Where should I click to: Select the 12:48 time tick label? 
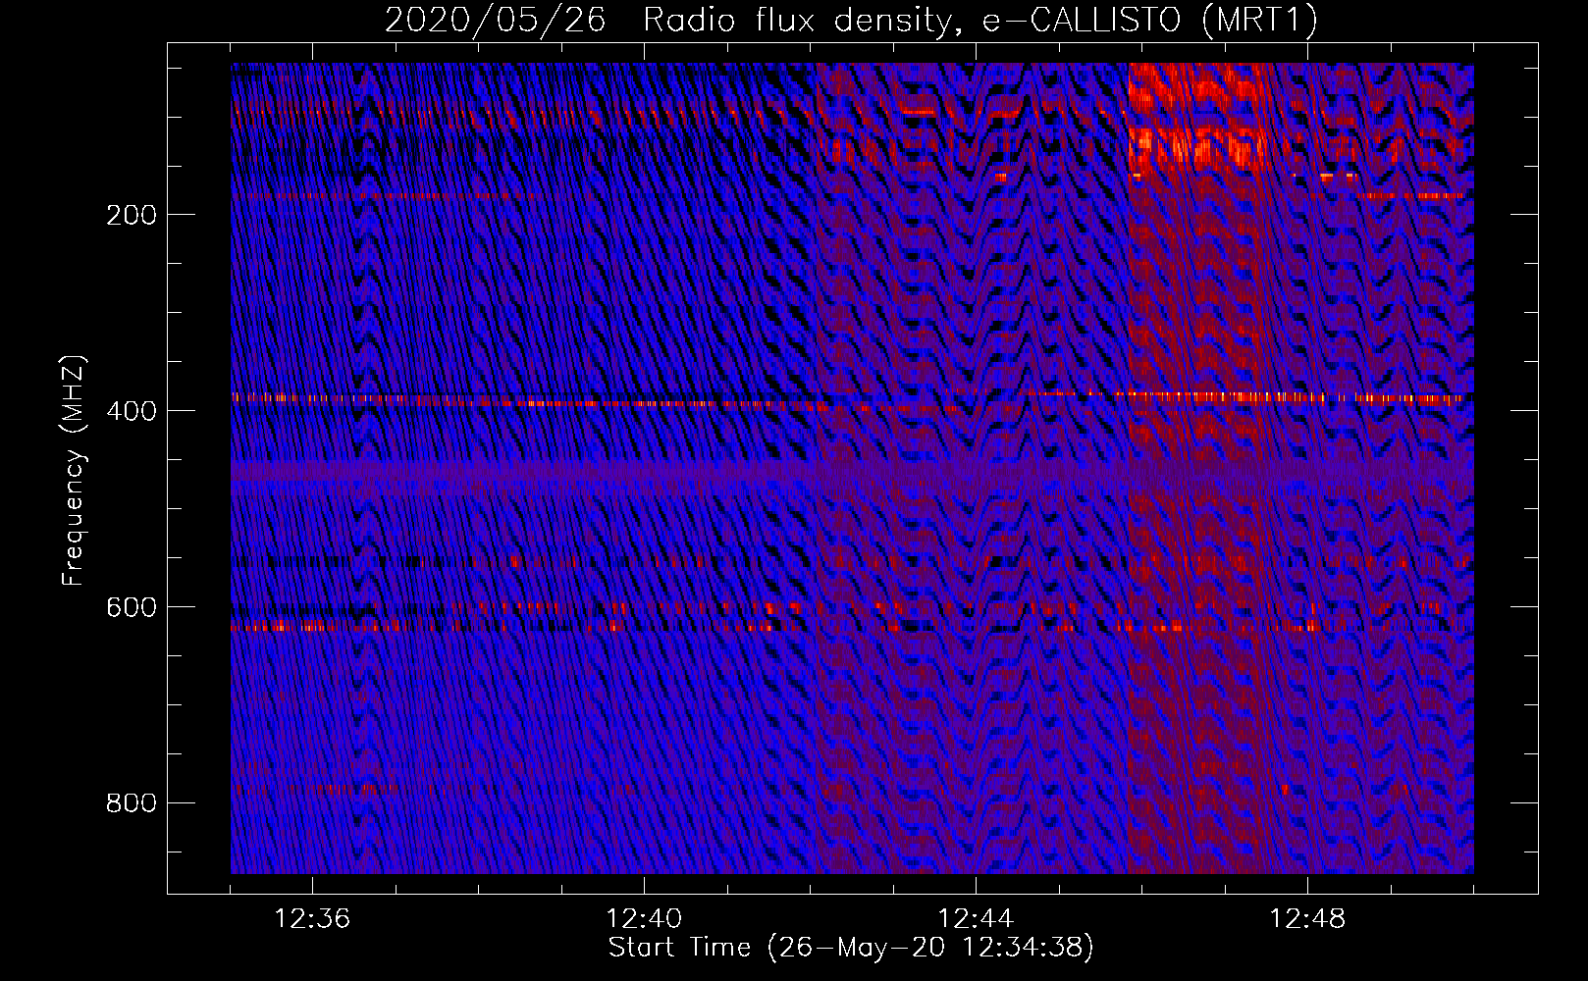(x=1307, y=919)
